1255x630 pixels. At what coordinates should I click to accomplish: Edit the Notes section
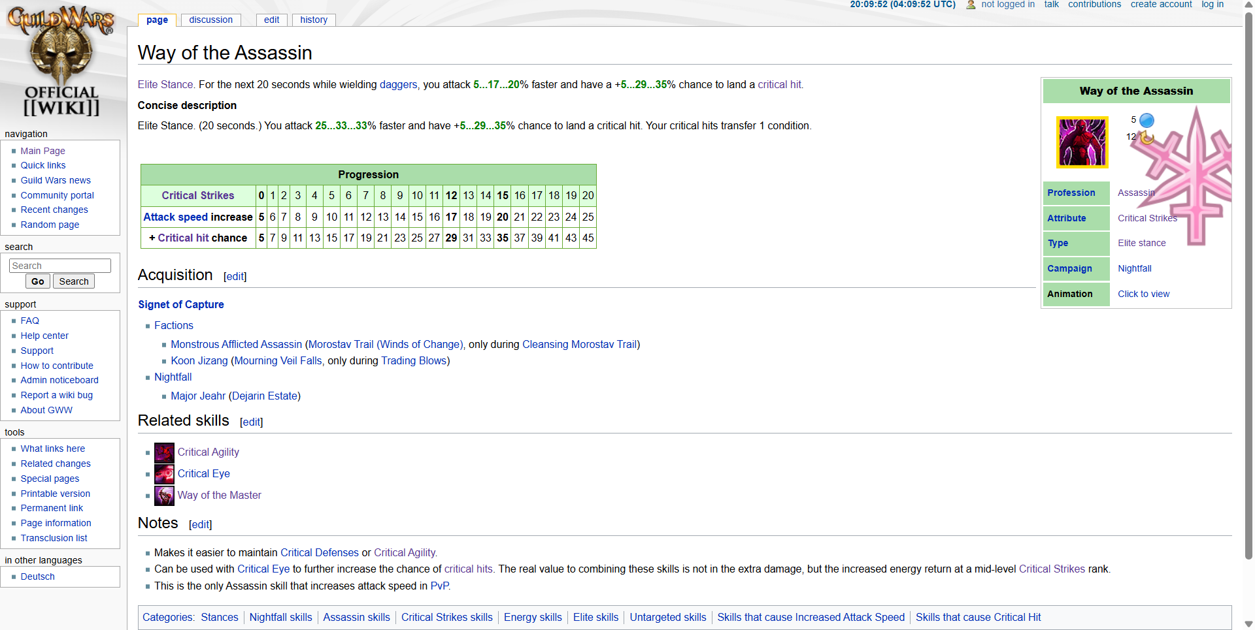click(x=201, y=525)
